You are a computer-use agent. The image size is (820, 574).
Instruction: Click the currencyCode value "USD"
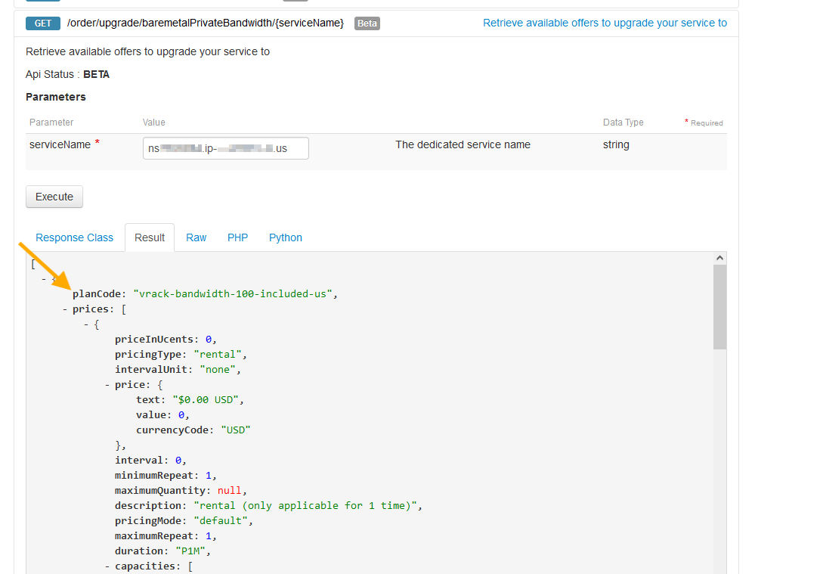pyautogui.click(x=236, y=430)
